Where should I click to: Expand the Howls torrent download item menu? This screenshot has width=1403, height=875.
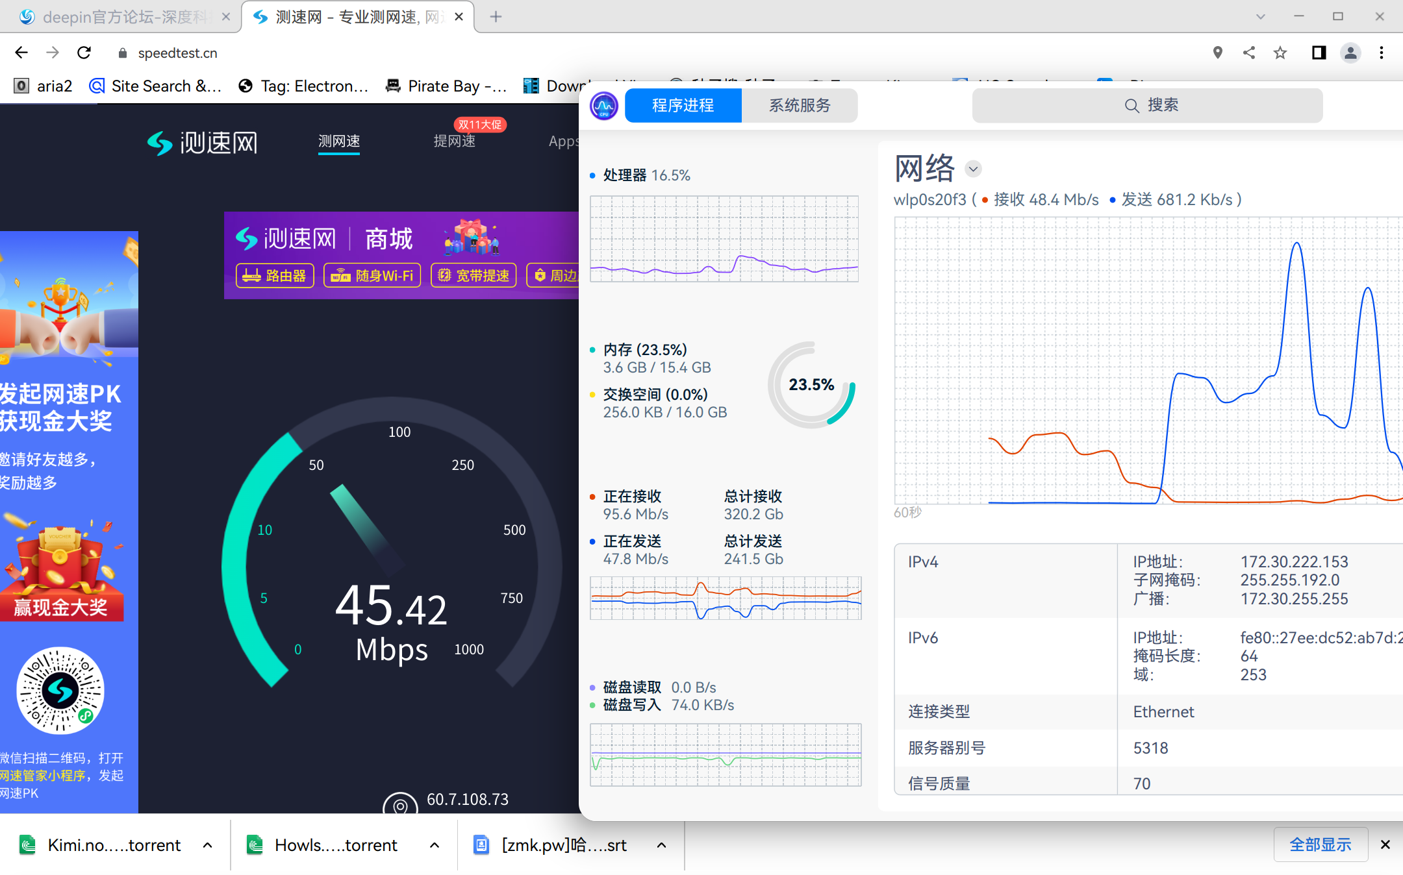(435, 844)
